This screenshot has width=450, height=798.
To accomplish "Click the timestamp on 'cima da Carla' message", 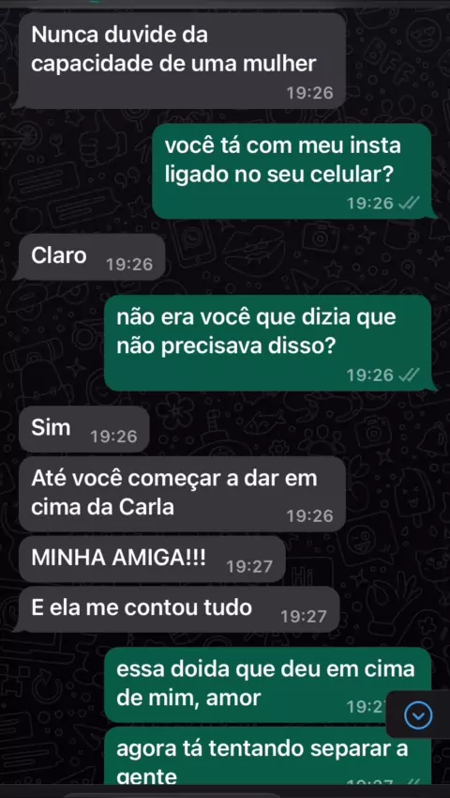I will point(310,516).
